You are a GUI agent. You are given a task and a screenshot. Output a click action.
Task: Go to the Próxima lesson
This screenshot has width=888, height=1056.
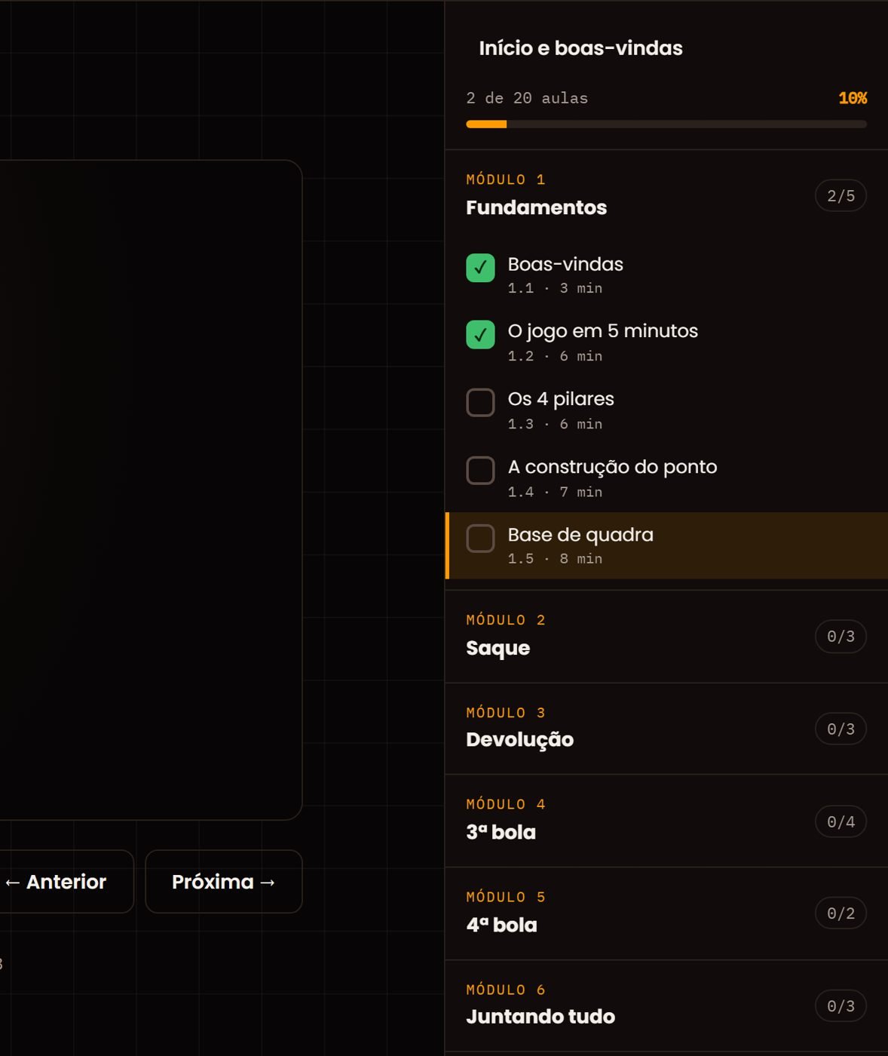click(224, 882)
